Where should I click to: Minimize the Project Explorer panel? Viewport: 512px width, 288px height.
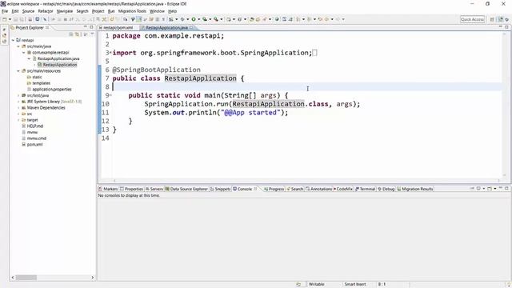[x=86, y=27]
